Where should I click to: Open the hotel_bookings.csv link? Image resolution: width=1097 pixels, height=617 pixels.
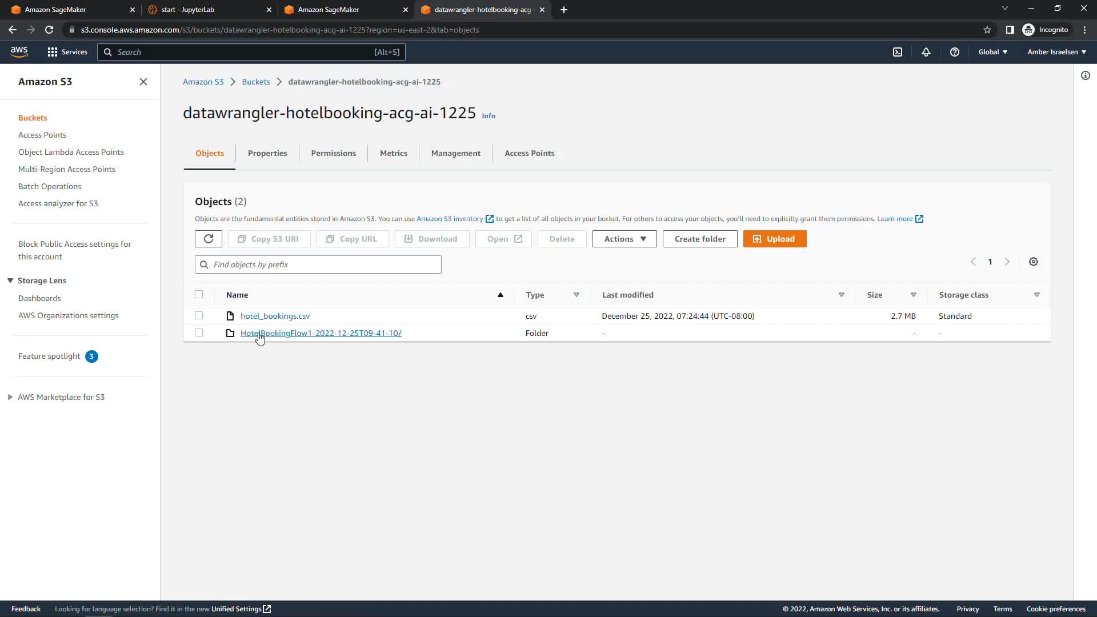tap(275, 316)
